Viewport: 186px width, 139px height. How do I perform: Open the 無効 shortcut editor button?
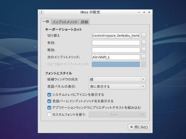click(x=144, y=50)
